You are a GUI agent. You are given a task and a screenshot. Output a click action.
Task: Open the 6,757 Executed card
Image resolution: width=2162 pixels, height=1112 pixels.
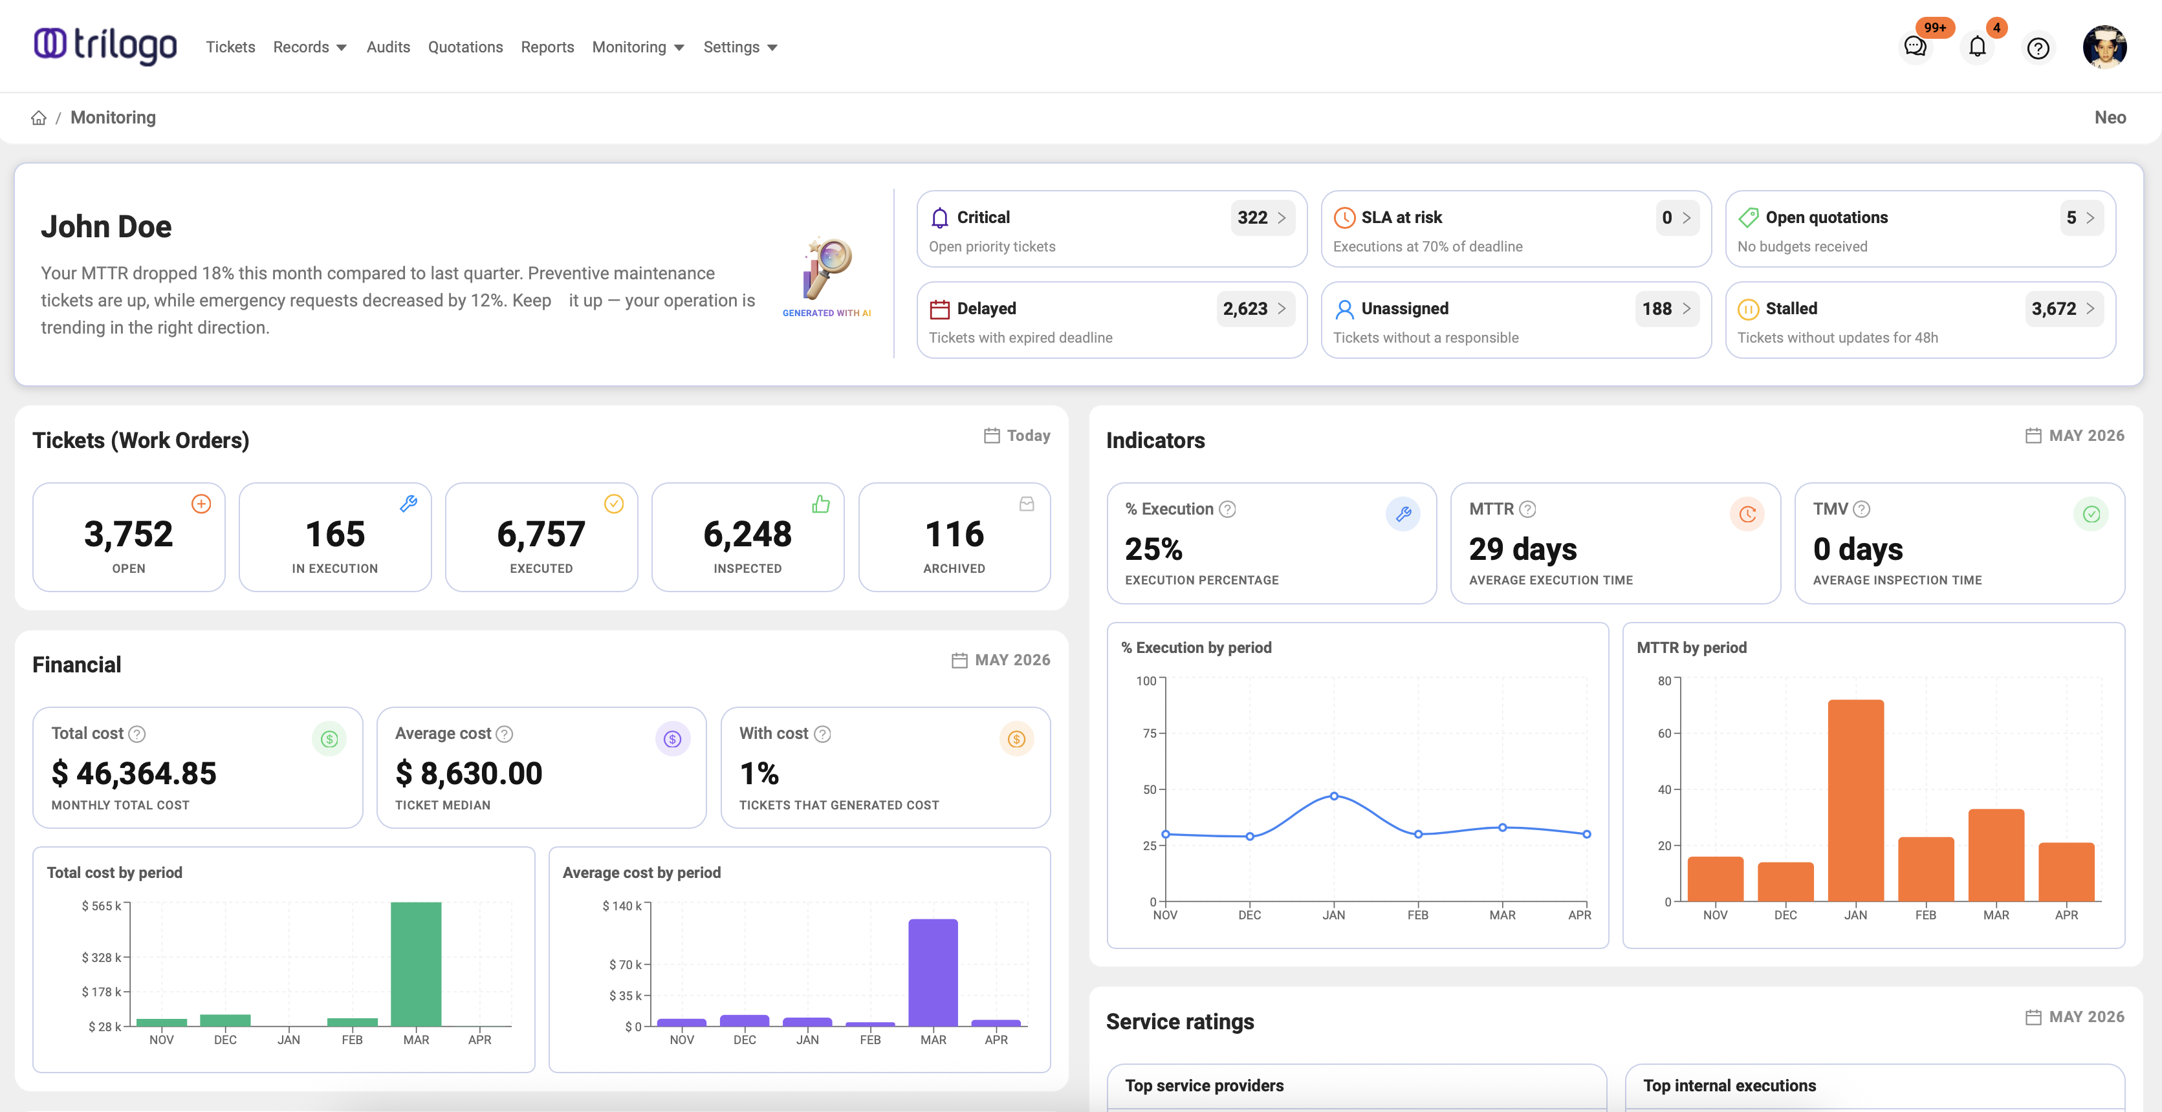tap(541, 537)
